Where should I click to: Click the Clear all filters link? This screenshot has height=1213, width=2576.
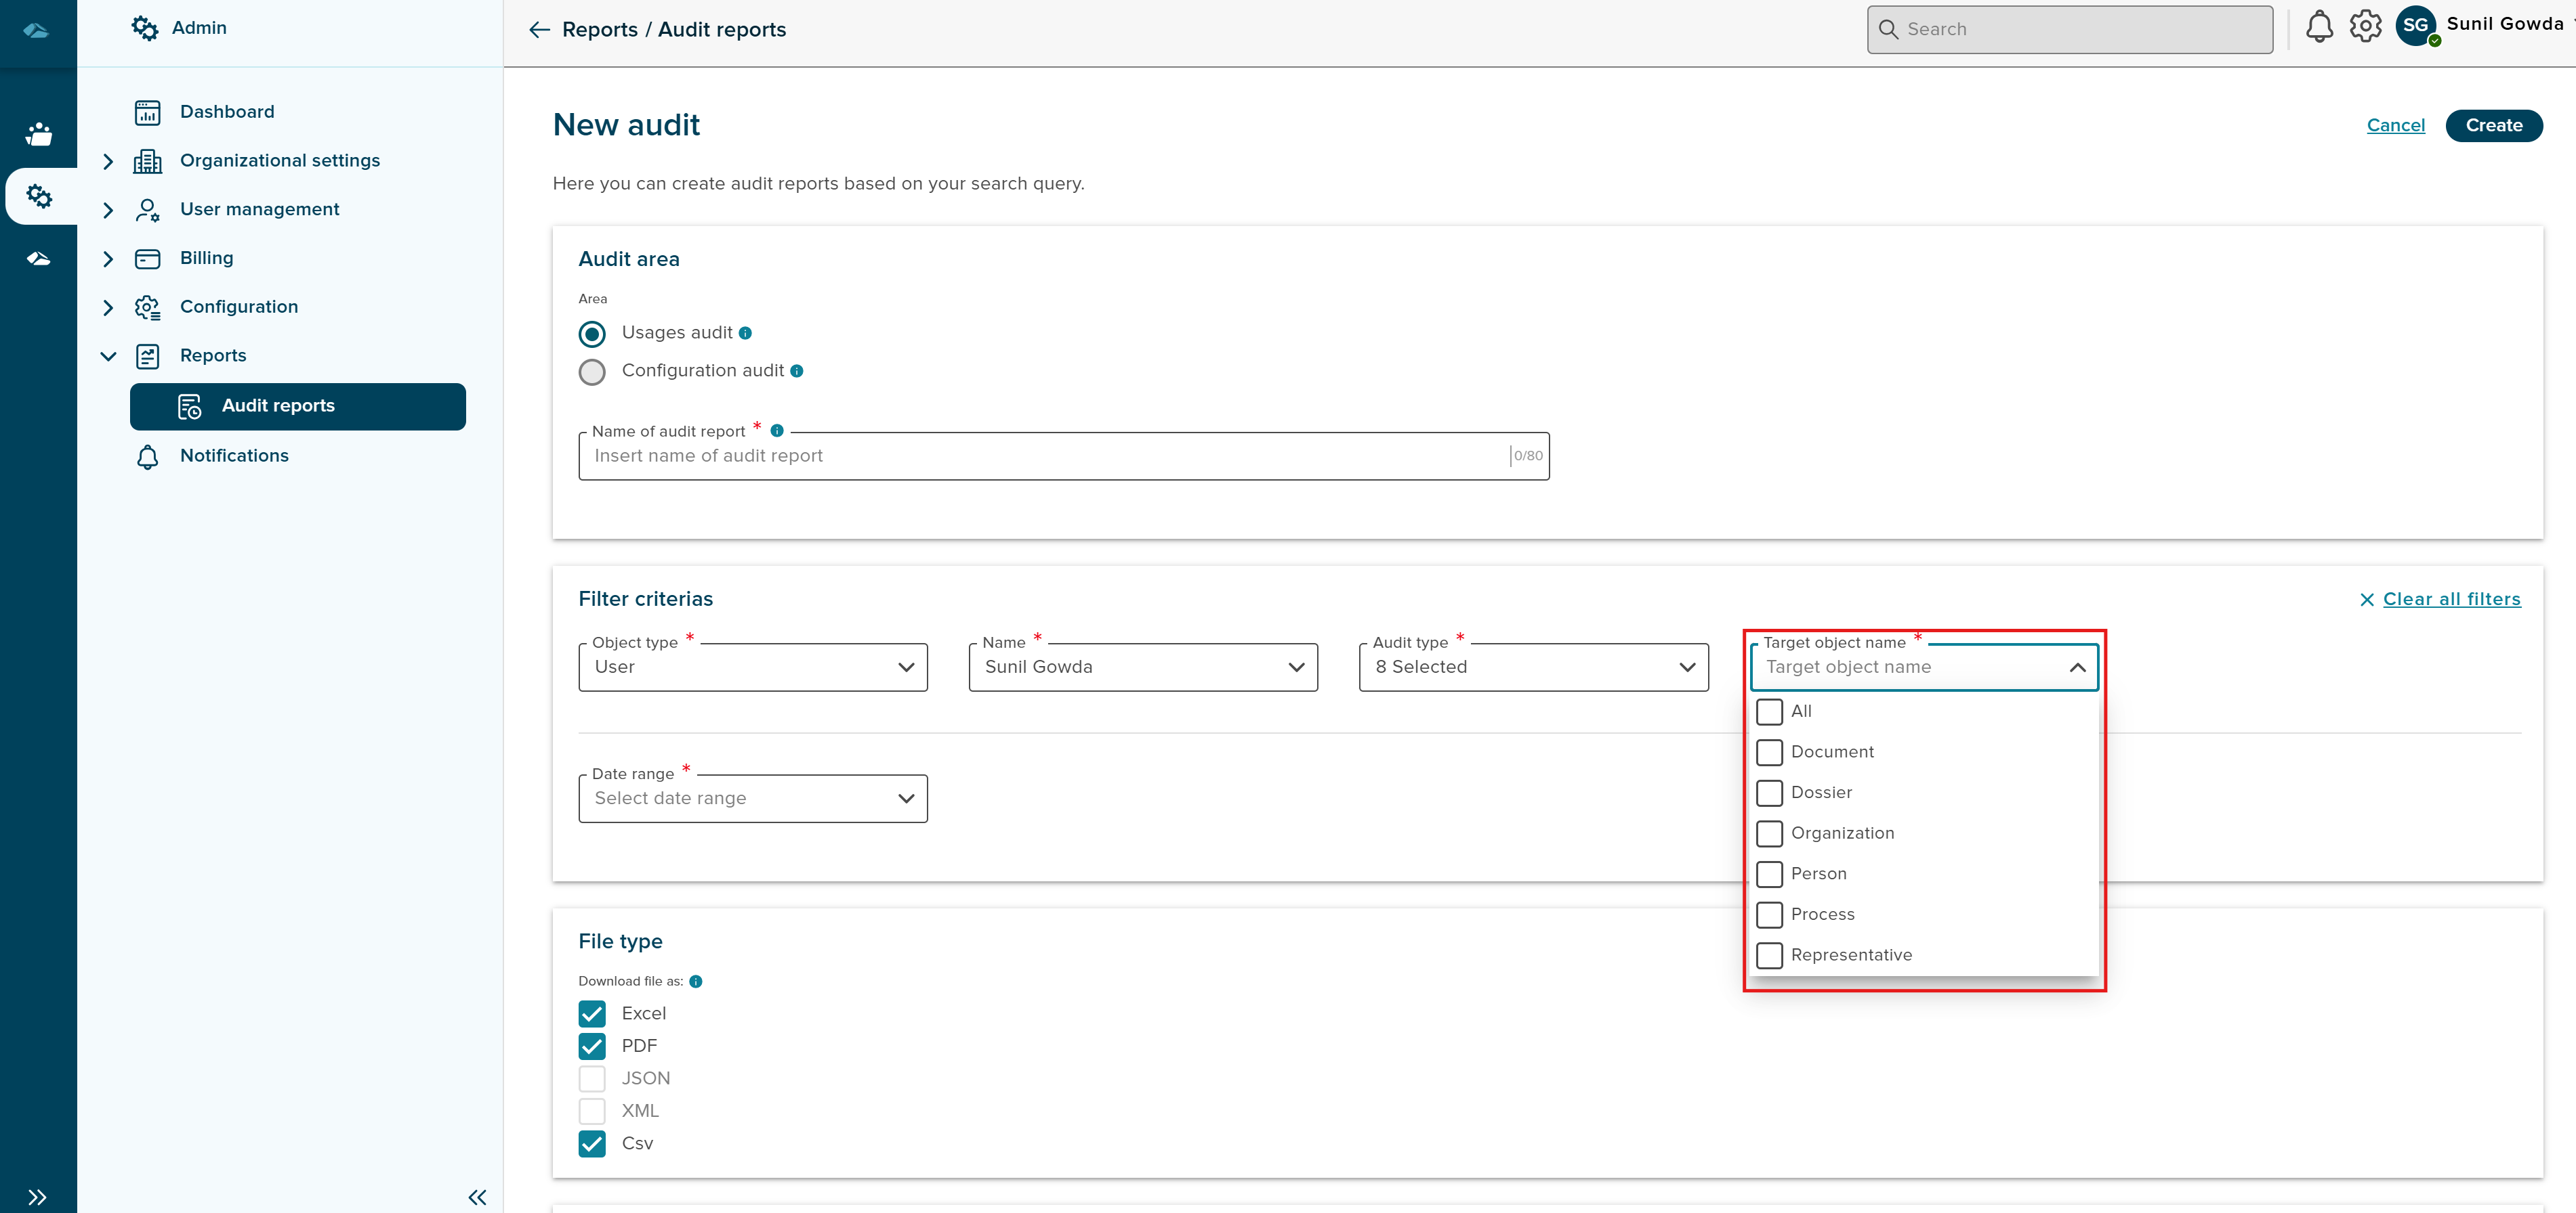pyautogui.click(x=2451, y=600)
